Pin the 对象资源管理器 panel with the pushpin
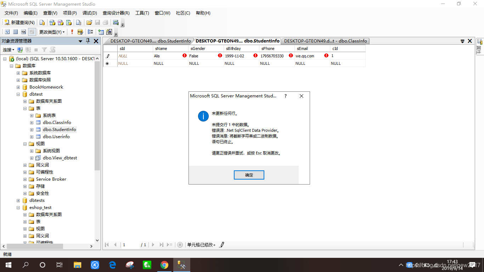The height and width of the screenshot is (272, 484). pyautogui.click(x=88, y=41)
